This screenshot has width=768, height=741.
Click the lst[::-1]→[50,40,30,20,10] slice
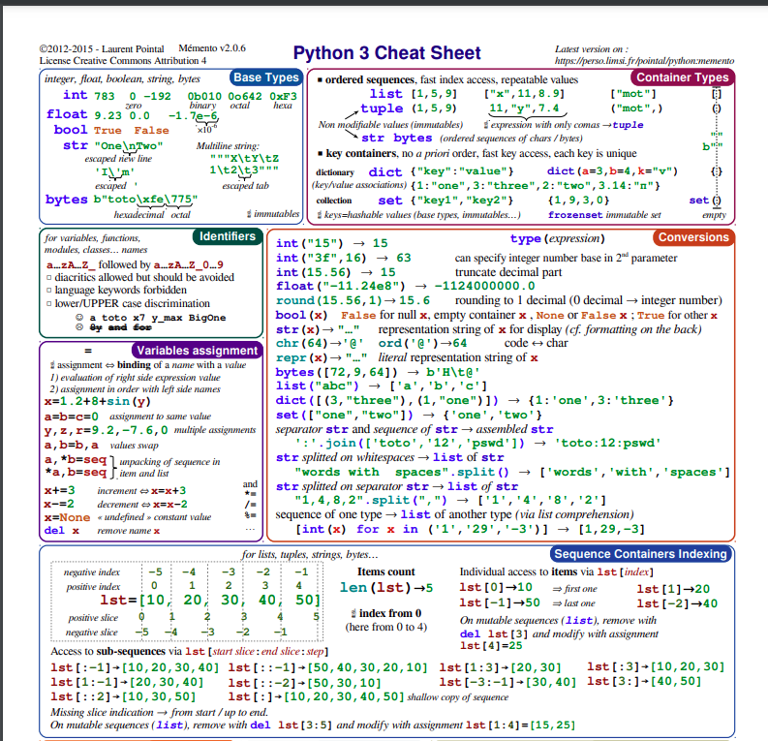click(327, 668)
